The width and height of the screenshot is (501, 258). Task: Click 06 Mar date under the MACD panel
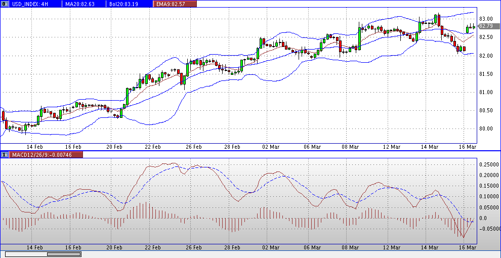coord(312,247)
